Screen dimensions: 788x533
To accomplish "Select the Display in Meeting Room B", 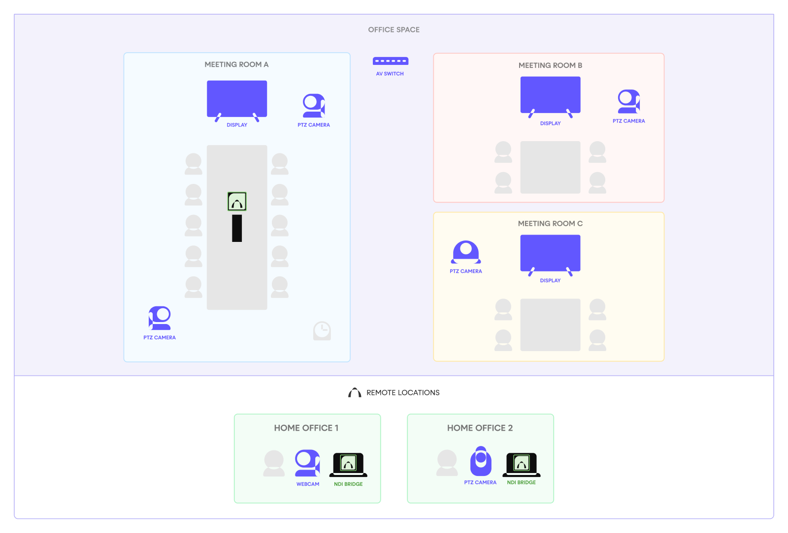I will tap(551, 97).
